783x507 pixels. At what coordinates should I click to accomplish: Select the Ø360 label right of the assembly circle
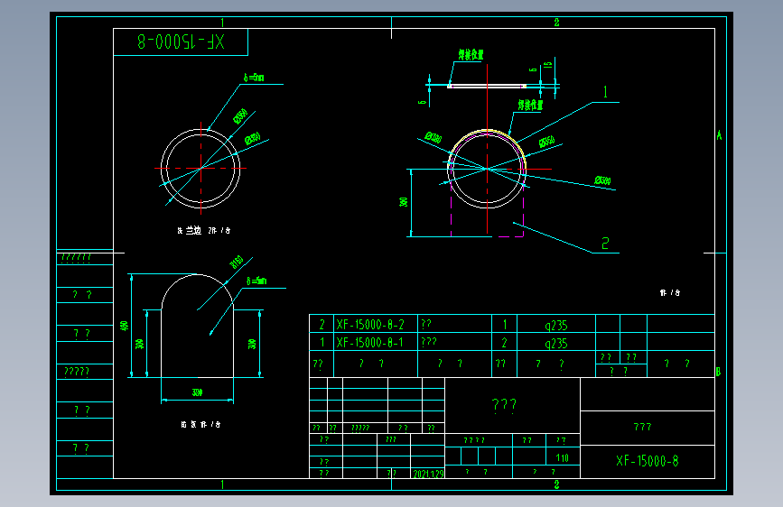602,180
